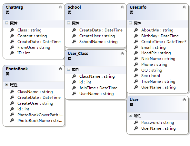The width and height of the screenshot is (190, 146).
Task: Collapse the User_Class box chevron
Action: coord(122,53)
